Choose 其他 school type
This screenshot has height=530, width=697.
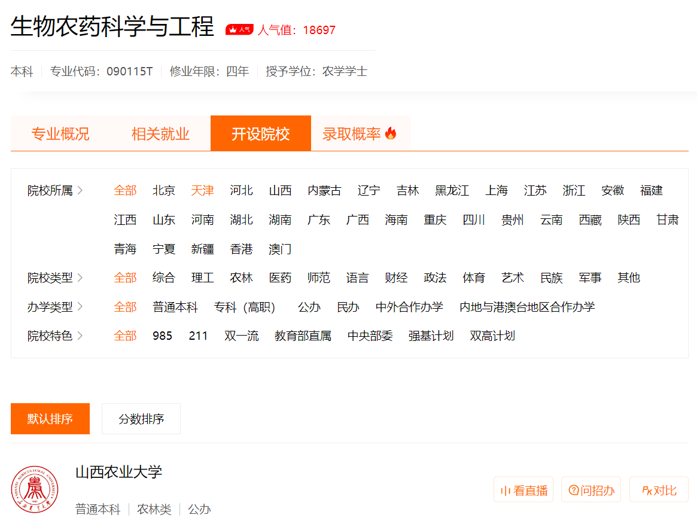click(629, 278)
